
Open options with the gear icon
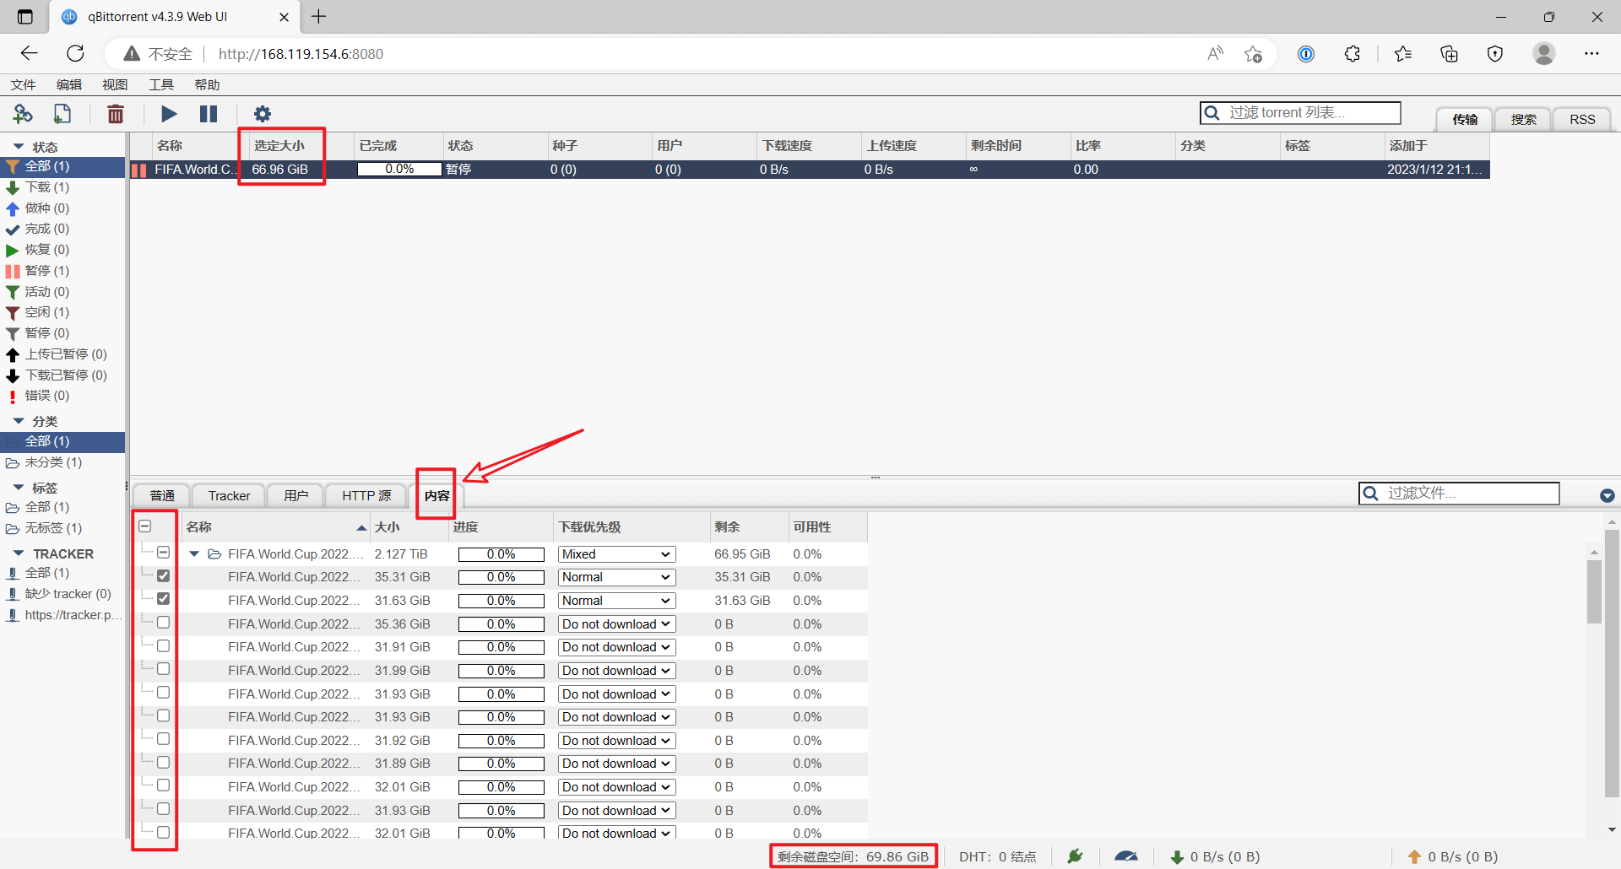[263, 114]
